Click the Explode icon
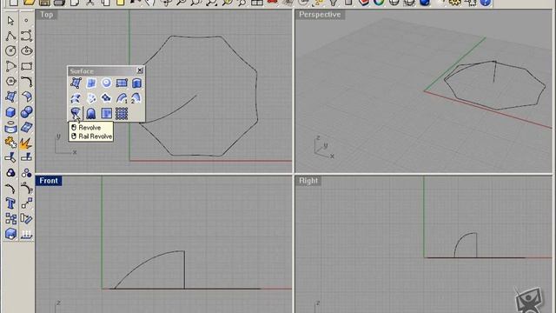The image size is (556, 313). click(x=26, y=143)
